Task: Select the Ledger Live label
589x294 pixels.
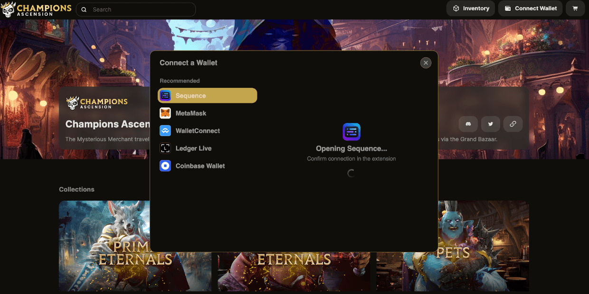Action: point(193,148)
